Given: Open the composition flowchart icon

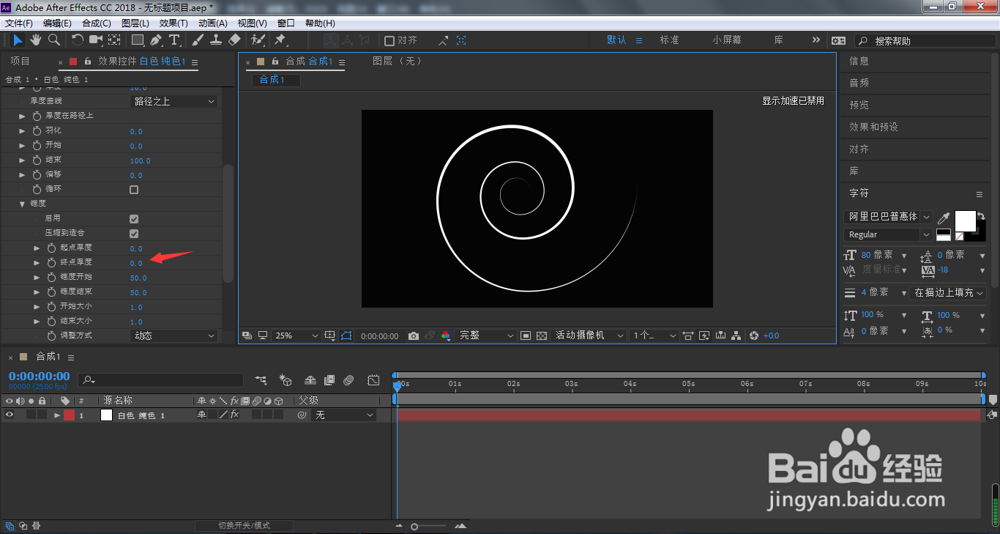Looking at the screenshot, I should [x=737, y=335].
